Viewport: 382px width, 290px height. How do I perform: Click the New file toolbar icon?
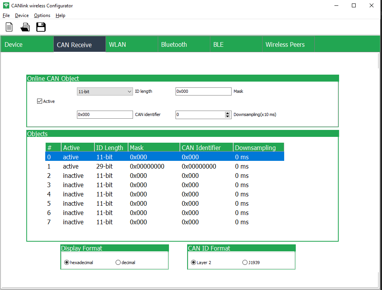pos(9,27)
